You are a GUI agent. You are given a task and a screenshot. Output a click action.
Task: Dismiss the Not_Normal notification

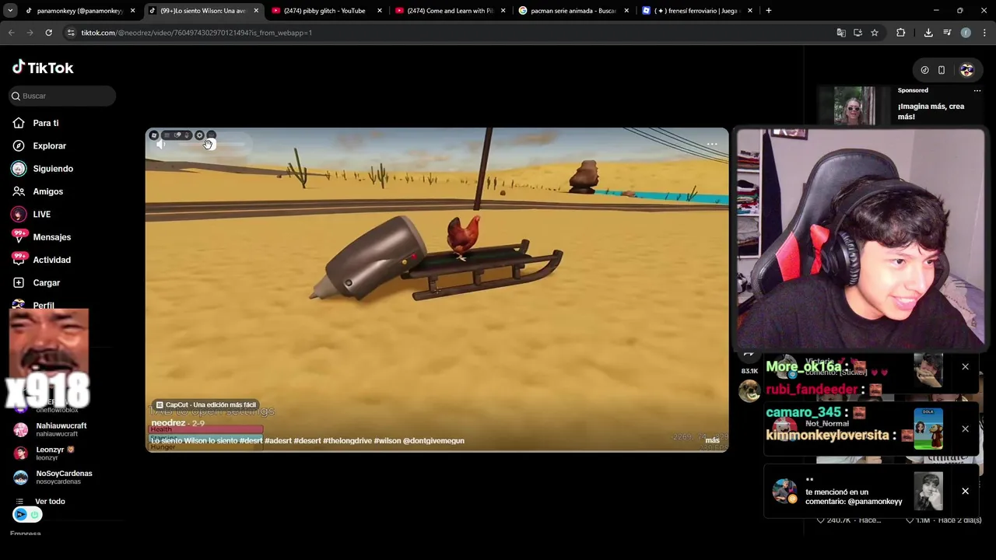click(x=965, y=429)
